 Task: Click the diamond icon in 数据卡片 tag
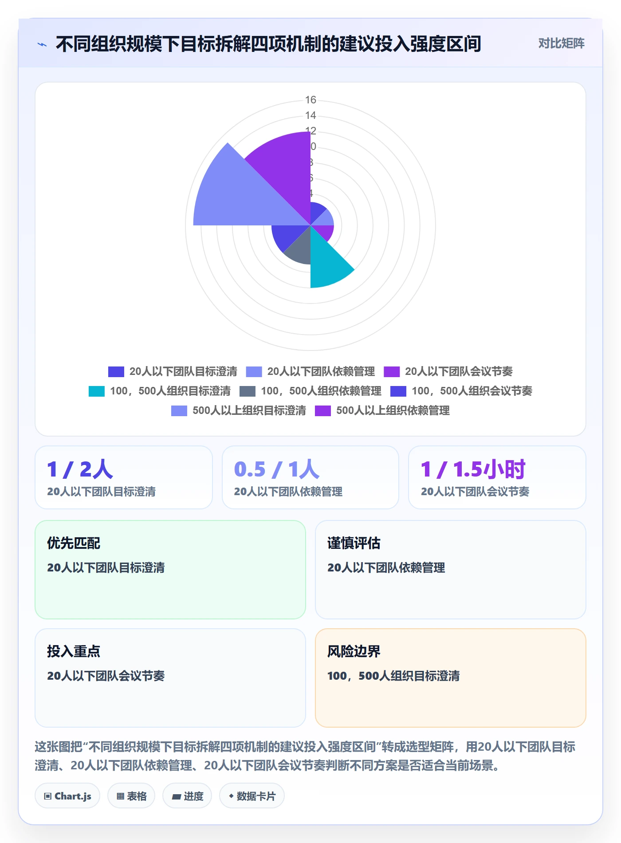click(231, 796)
